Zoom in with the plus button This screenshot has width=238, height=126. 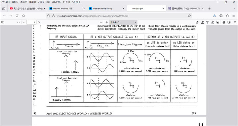[106, 22]
